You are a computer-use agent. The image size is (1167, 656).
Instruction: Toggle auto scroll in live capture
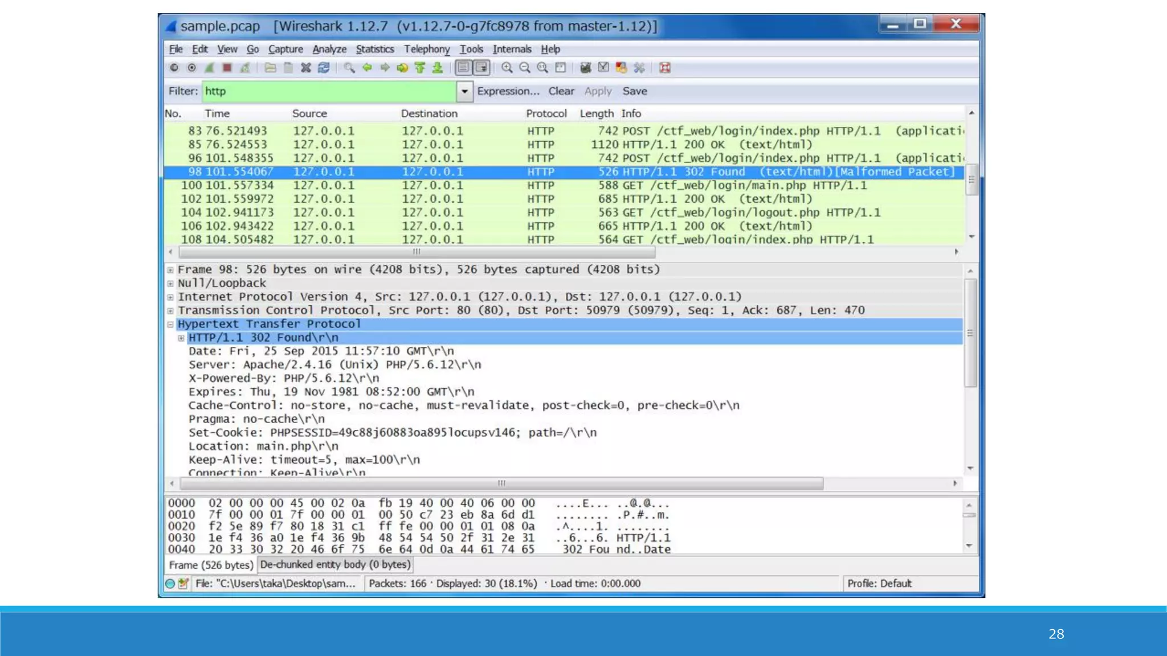click(x=482, y=68)
